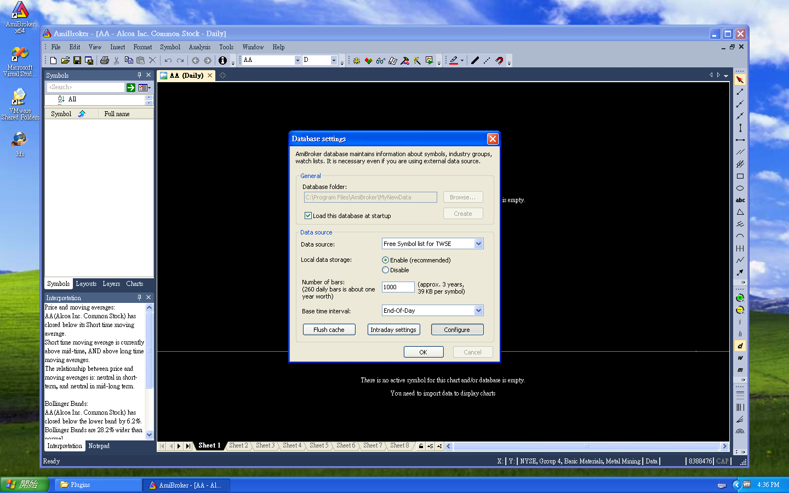
Task: Click the Save floppy disk icon
Action: tap(77, 60)
